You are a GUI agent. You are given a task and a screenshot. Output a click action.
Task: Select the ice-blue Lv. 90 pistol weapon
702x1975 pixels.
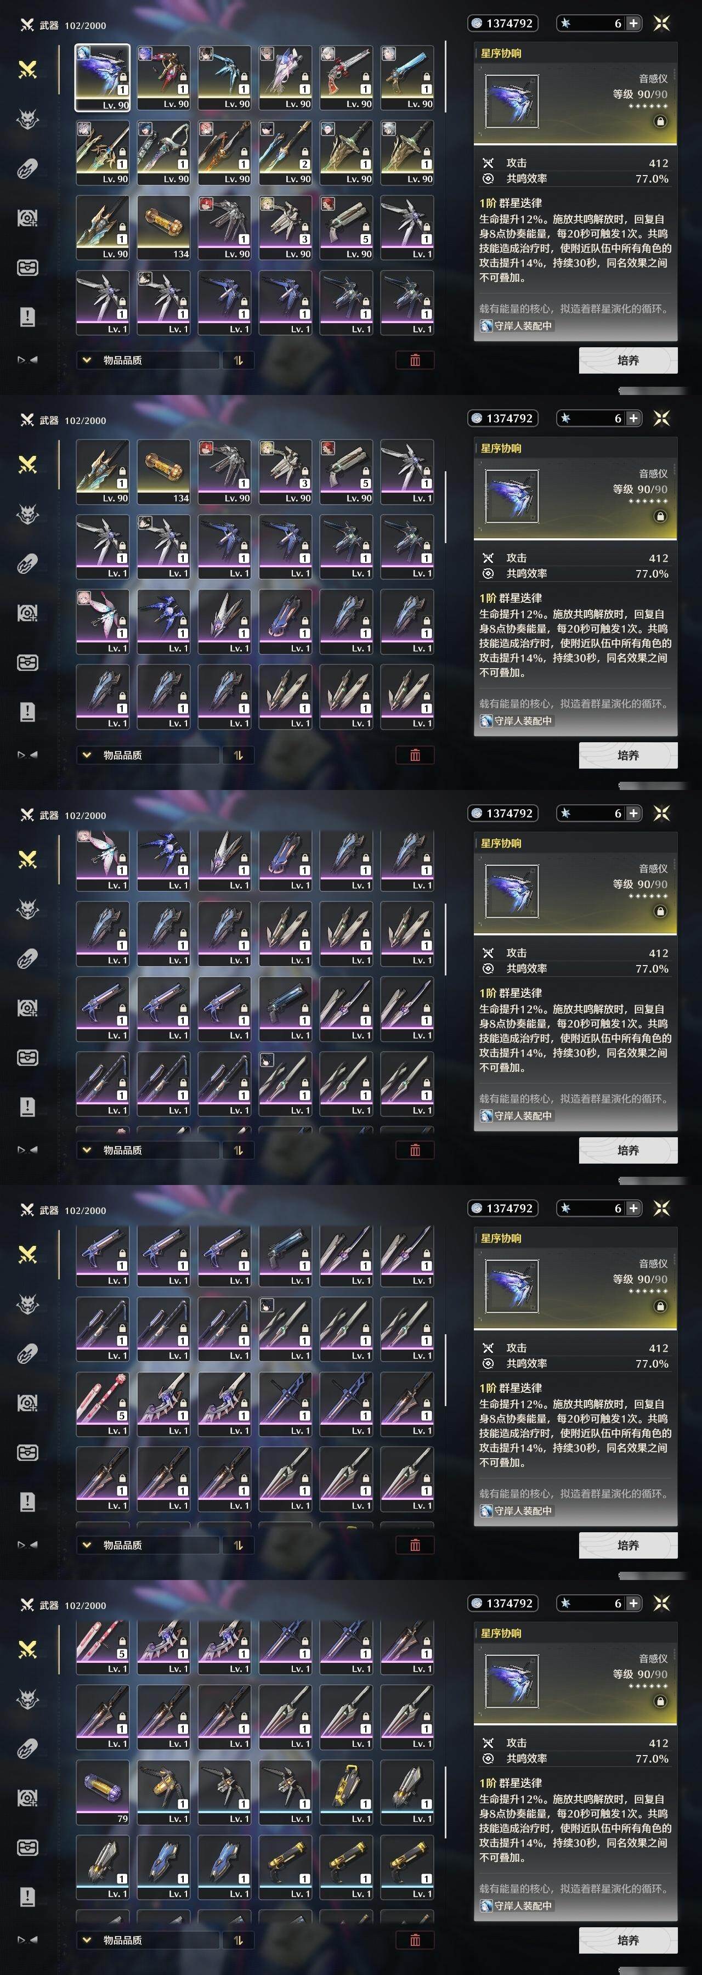click(407, 77)
